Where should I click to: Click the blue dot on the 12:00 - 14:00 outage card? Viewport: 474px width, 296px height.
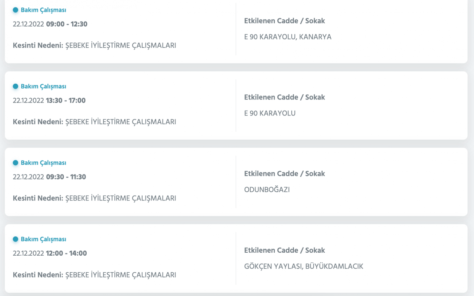click(16, 239)
